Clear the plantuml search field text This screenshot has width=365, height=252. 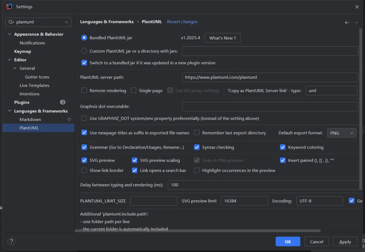67,22
